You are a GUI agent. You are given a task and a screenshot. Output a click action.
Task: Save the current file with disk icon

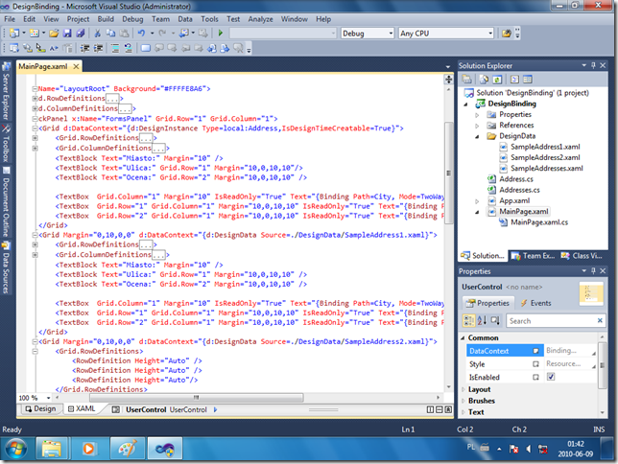click(x=67, y=34)
